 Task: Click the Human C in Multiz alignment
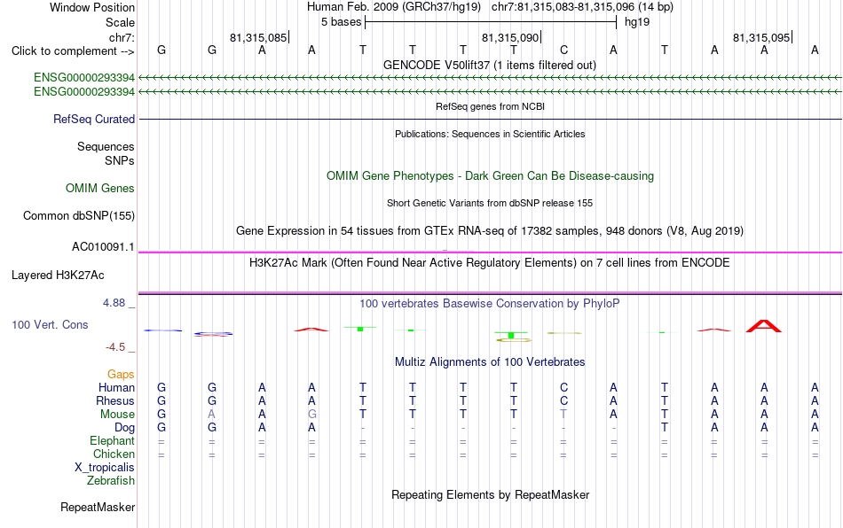coord(563,387)
